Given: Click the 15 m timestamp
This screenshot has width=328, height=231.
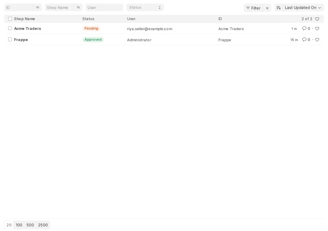Looking at the screenshot, I should (x=294, y=40).
